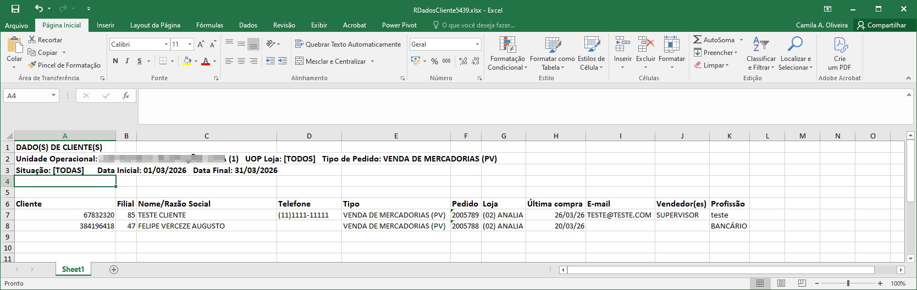This screenshot has height=290, width=917.
Task: Open the Name Box dropdown arrow
Action: point(53,96)
